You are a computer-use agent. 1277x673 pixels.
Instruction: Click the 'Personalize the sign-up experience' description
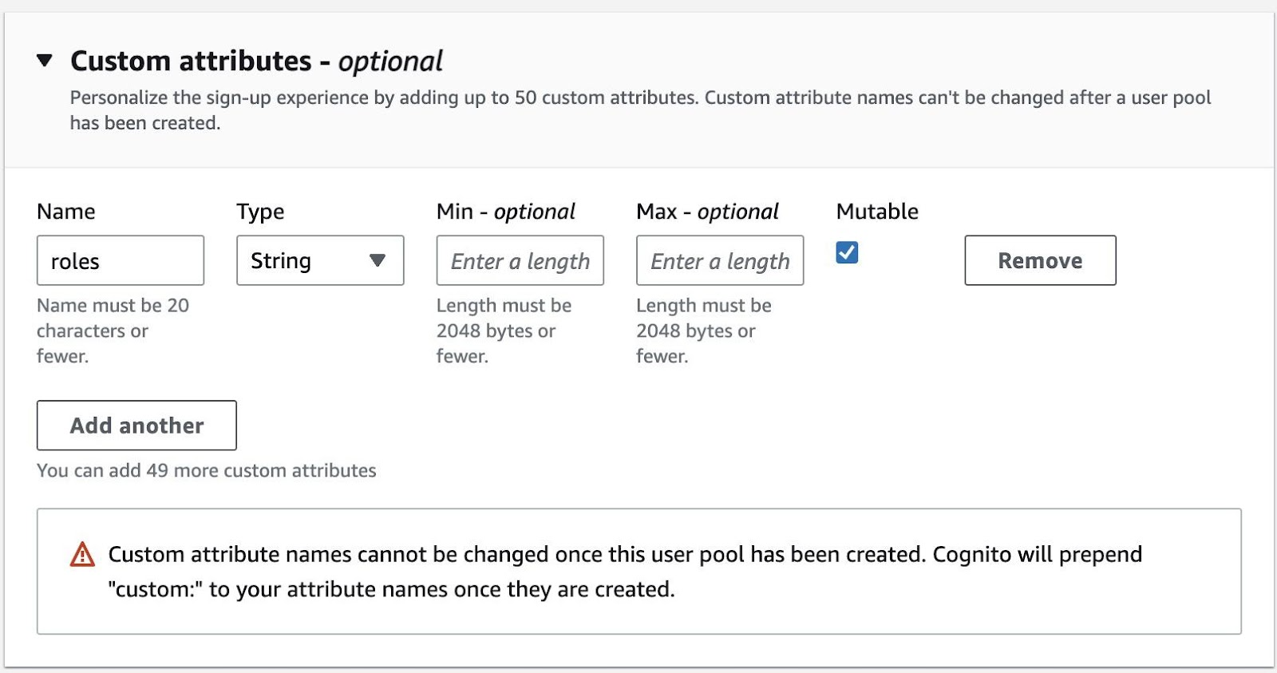click(x=640, y=110)
